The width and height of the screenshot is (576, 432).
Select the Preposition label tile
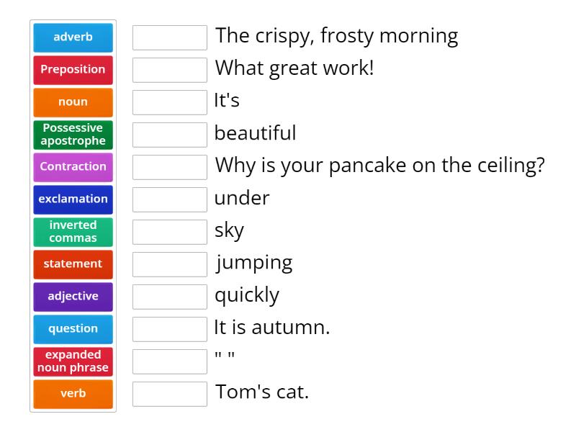[73, 70]
